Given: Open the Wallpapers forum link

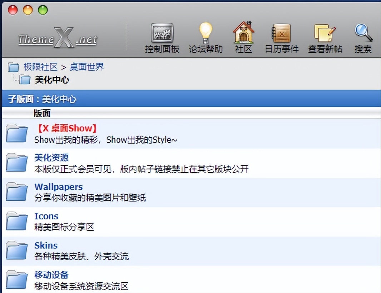Looking at the screenshot, I should [59, 187].
